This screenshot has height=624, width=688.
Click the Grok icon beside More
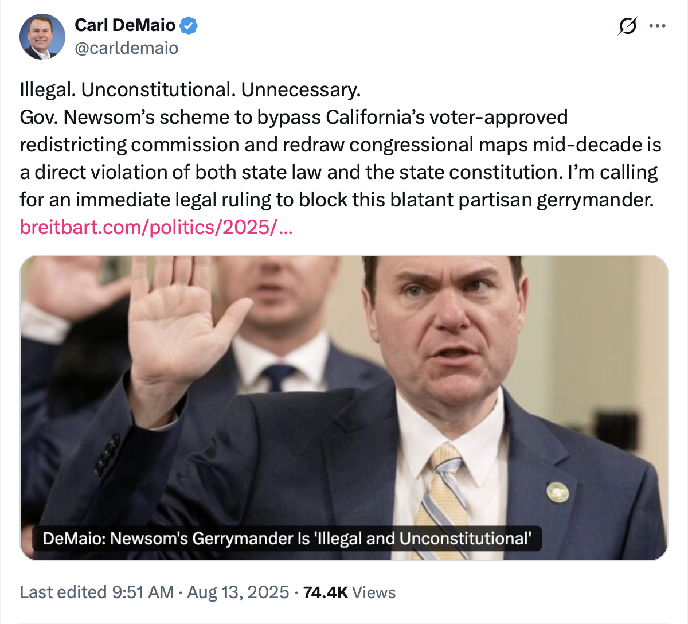tap(628, 26)
